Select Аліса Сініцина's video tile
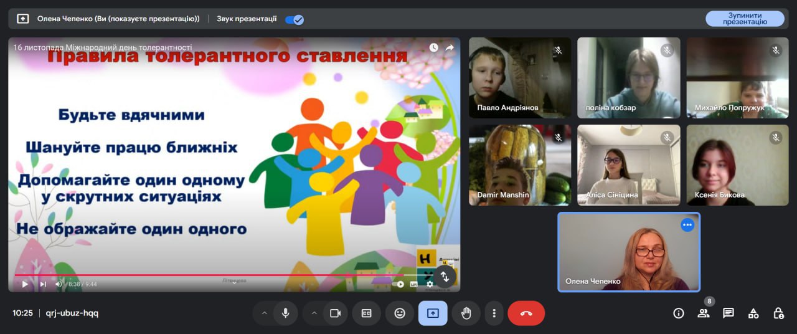 [x=628, y=165]
